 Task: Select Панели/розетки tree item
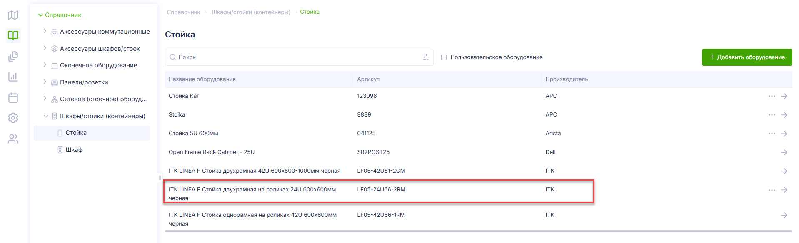point(84,82)
